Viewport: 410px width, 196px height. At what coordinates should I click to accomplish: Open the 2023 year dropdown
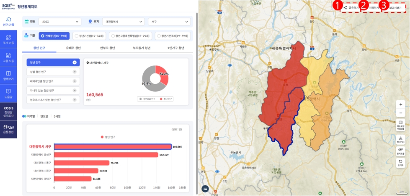click(59, 22)
